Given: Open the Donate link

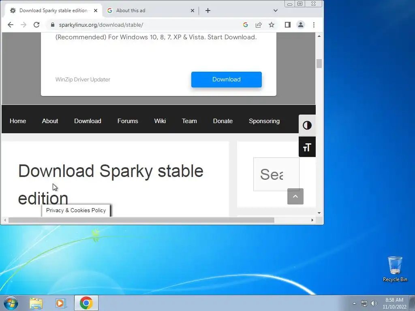Looking at the screenshot, I should (223, 121).
